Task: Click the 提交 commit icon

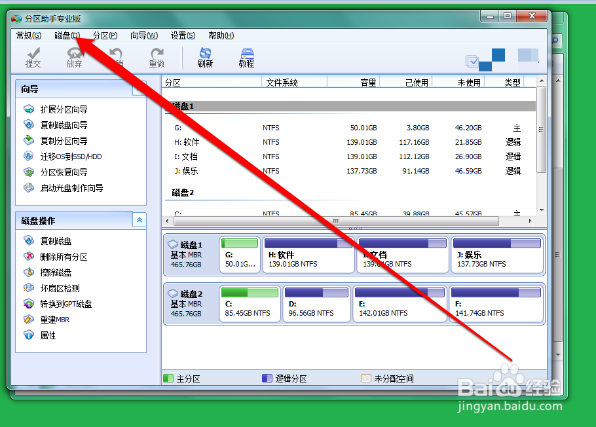Action: pos(32,57)
